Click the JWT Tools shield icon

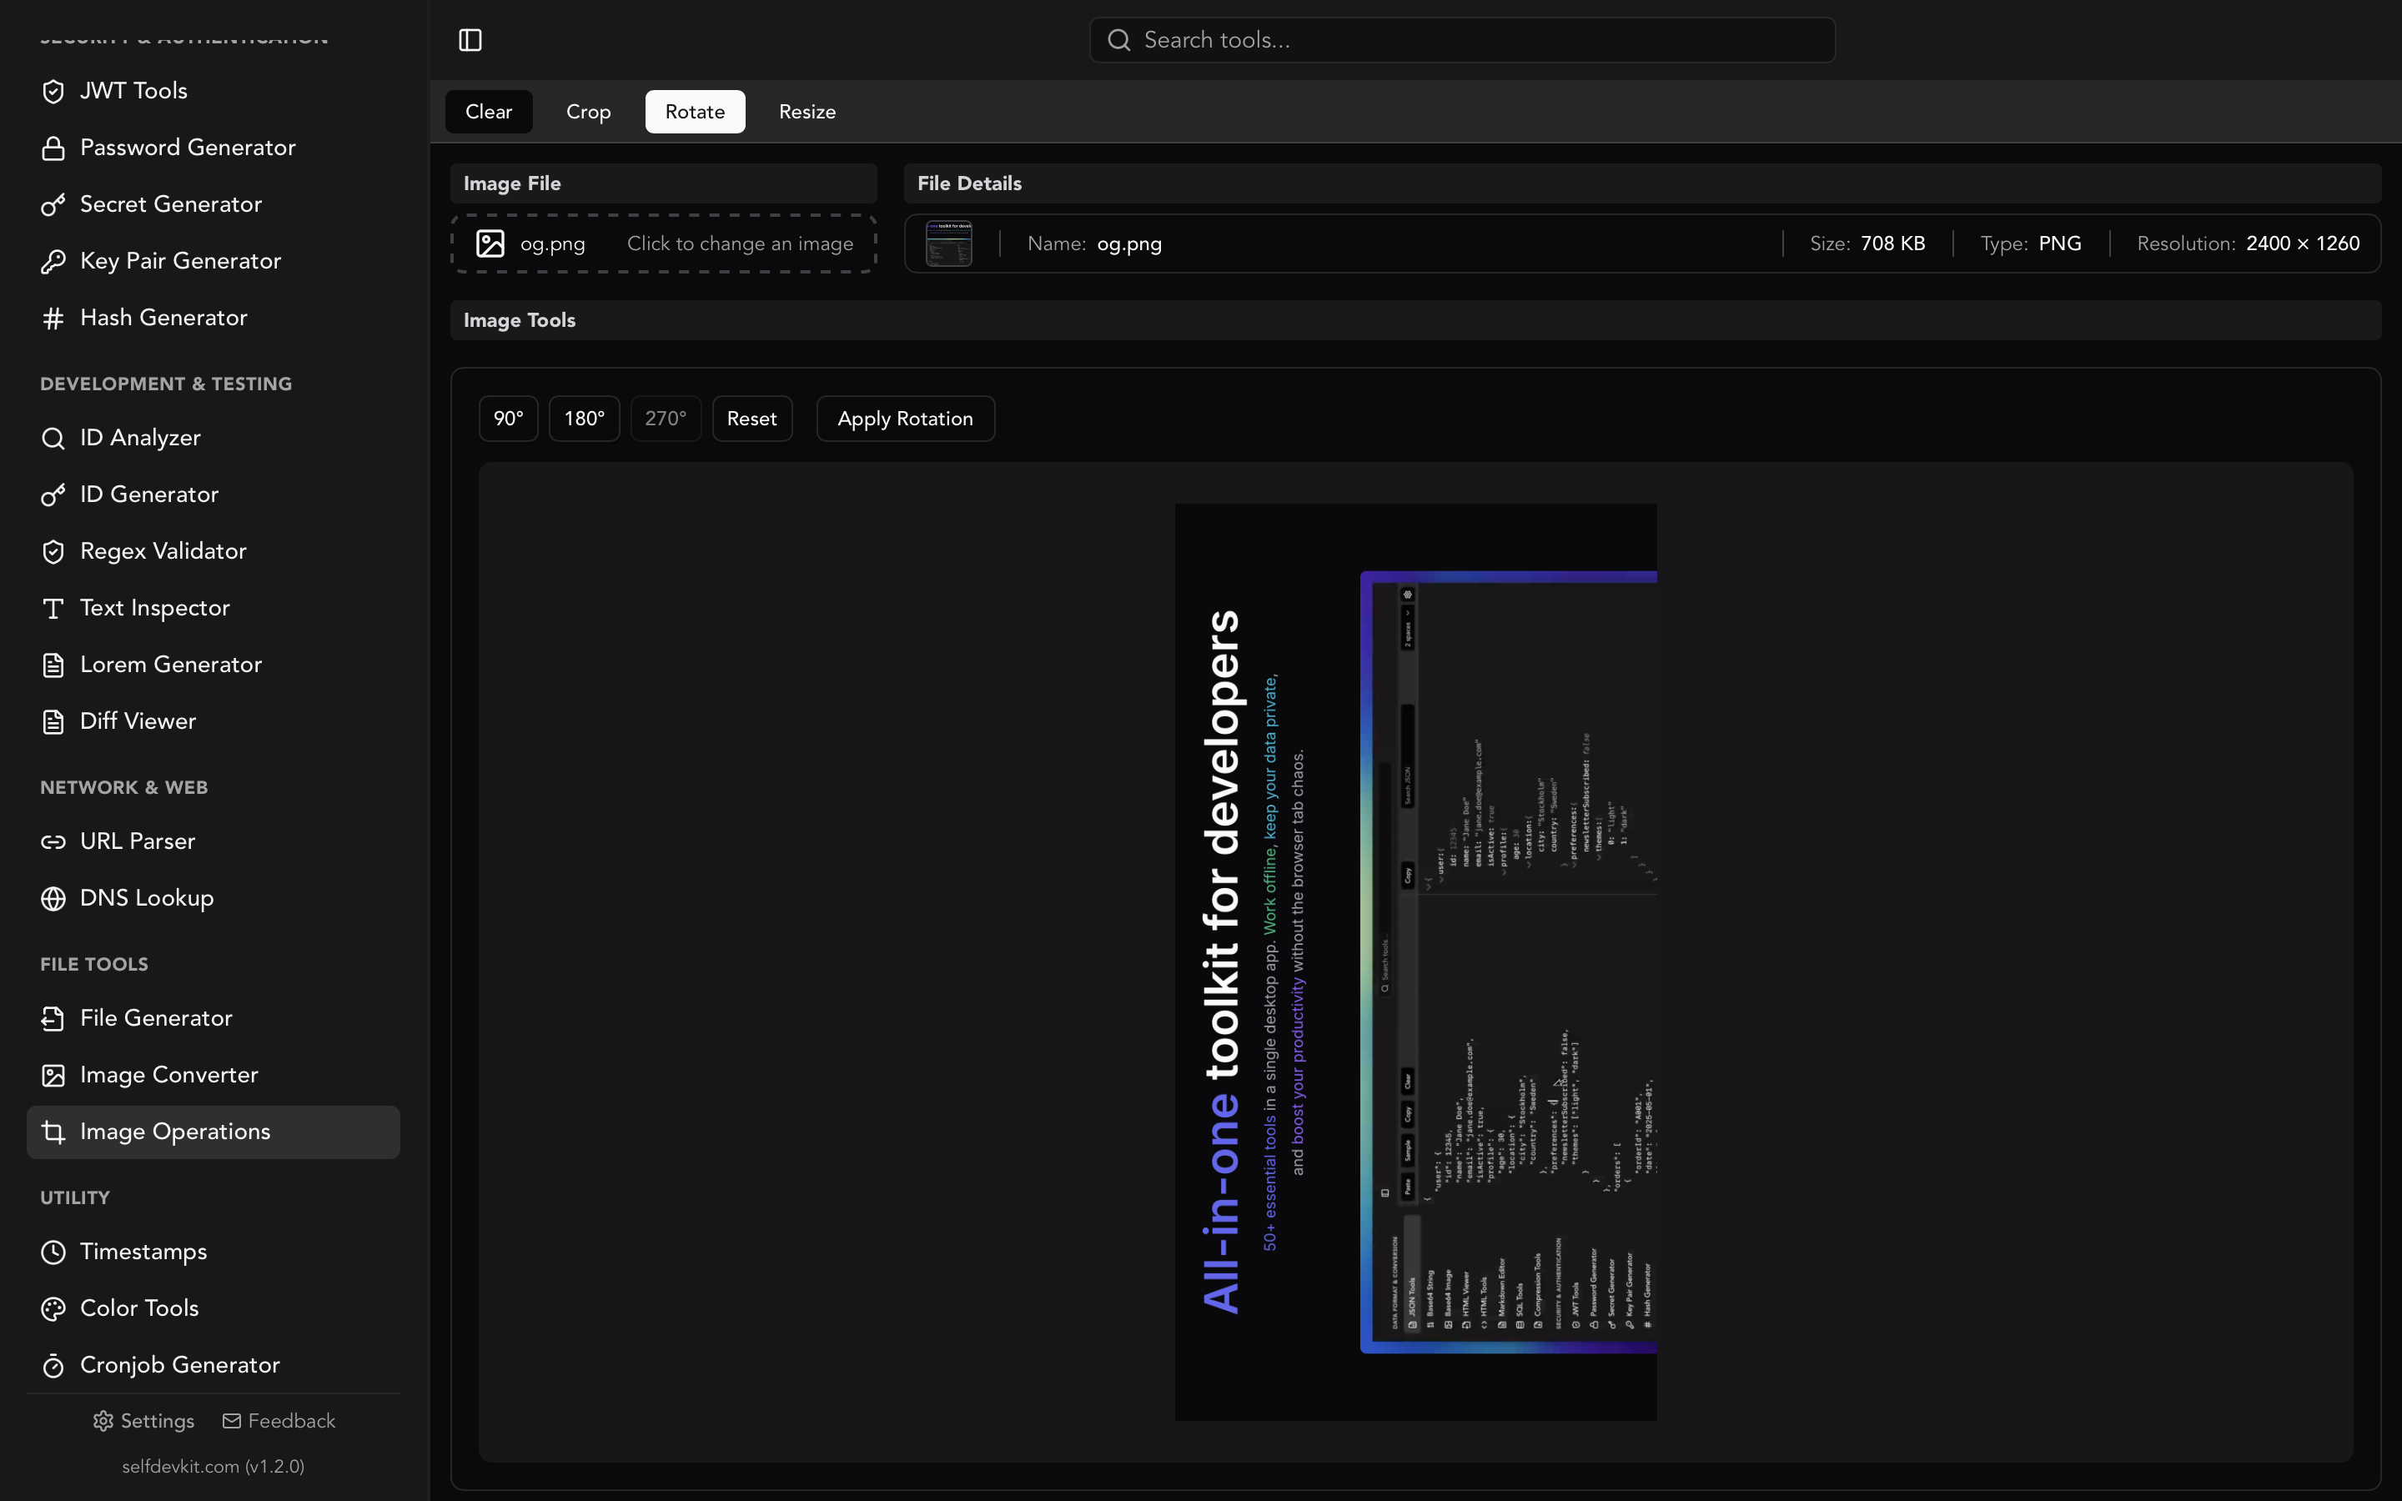coord(53,92)
